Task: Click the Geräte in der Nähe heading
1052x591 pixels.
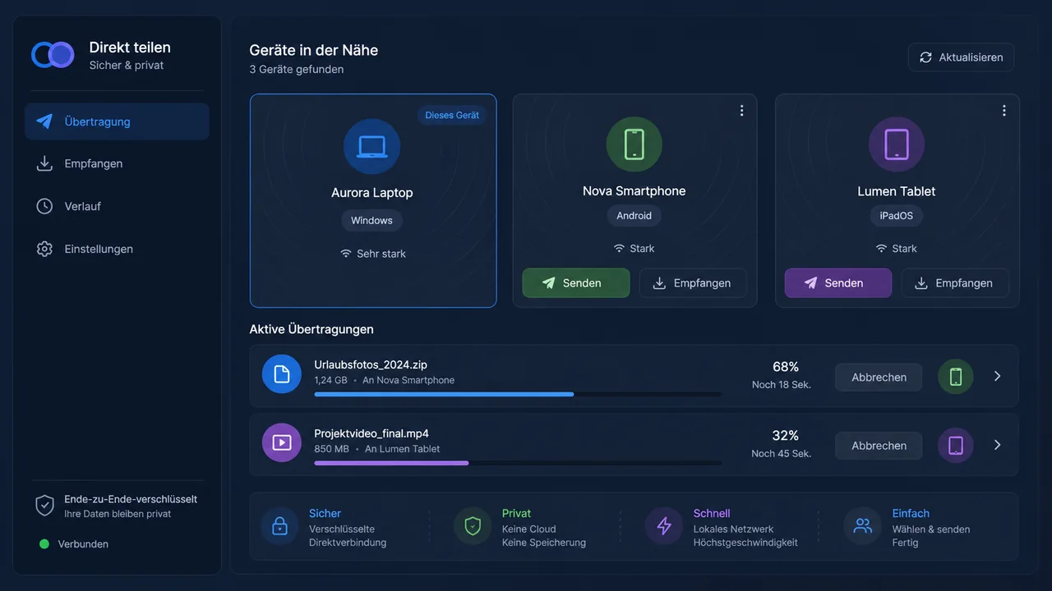Action: point(314,50)
